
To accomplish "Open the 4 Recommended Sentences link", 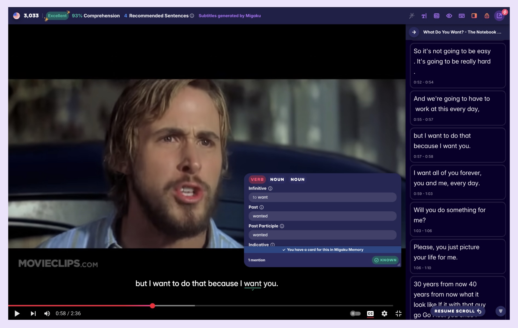I will 156,16.
